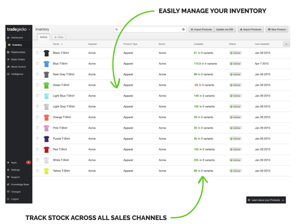
Task: Open Settings gear icon in sidebar
Action: pyautogui.click(x=8, y=170)
